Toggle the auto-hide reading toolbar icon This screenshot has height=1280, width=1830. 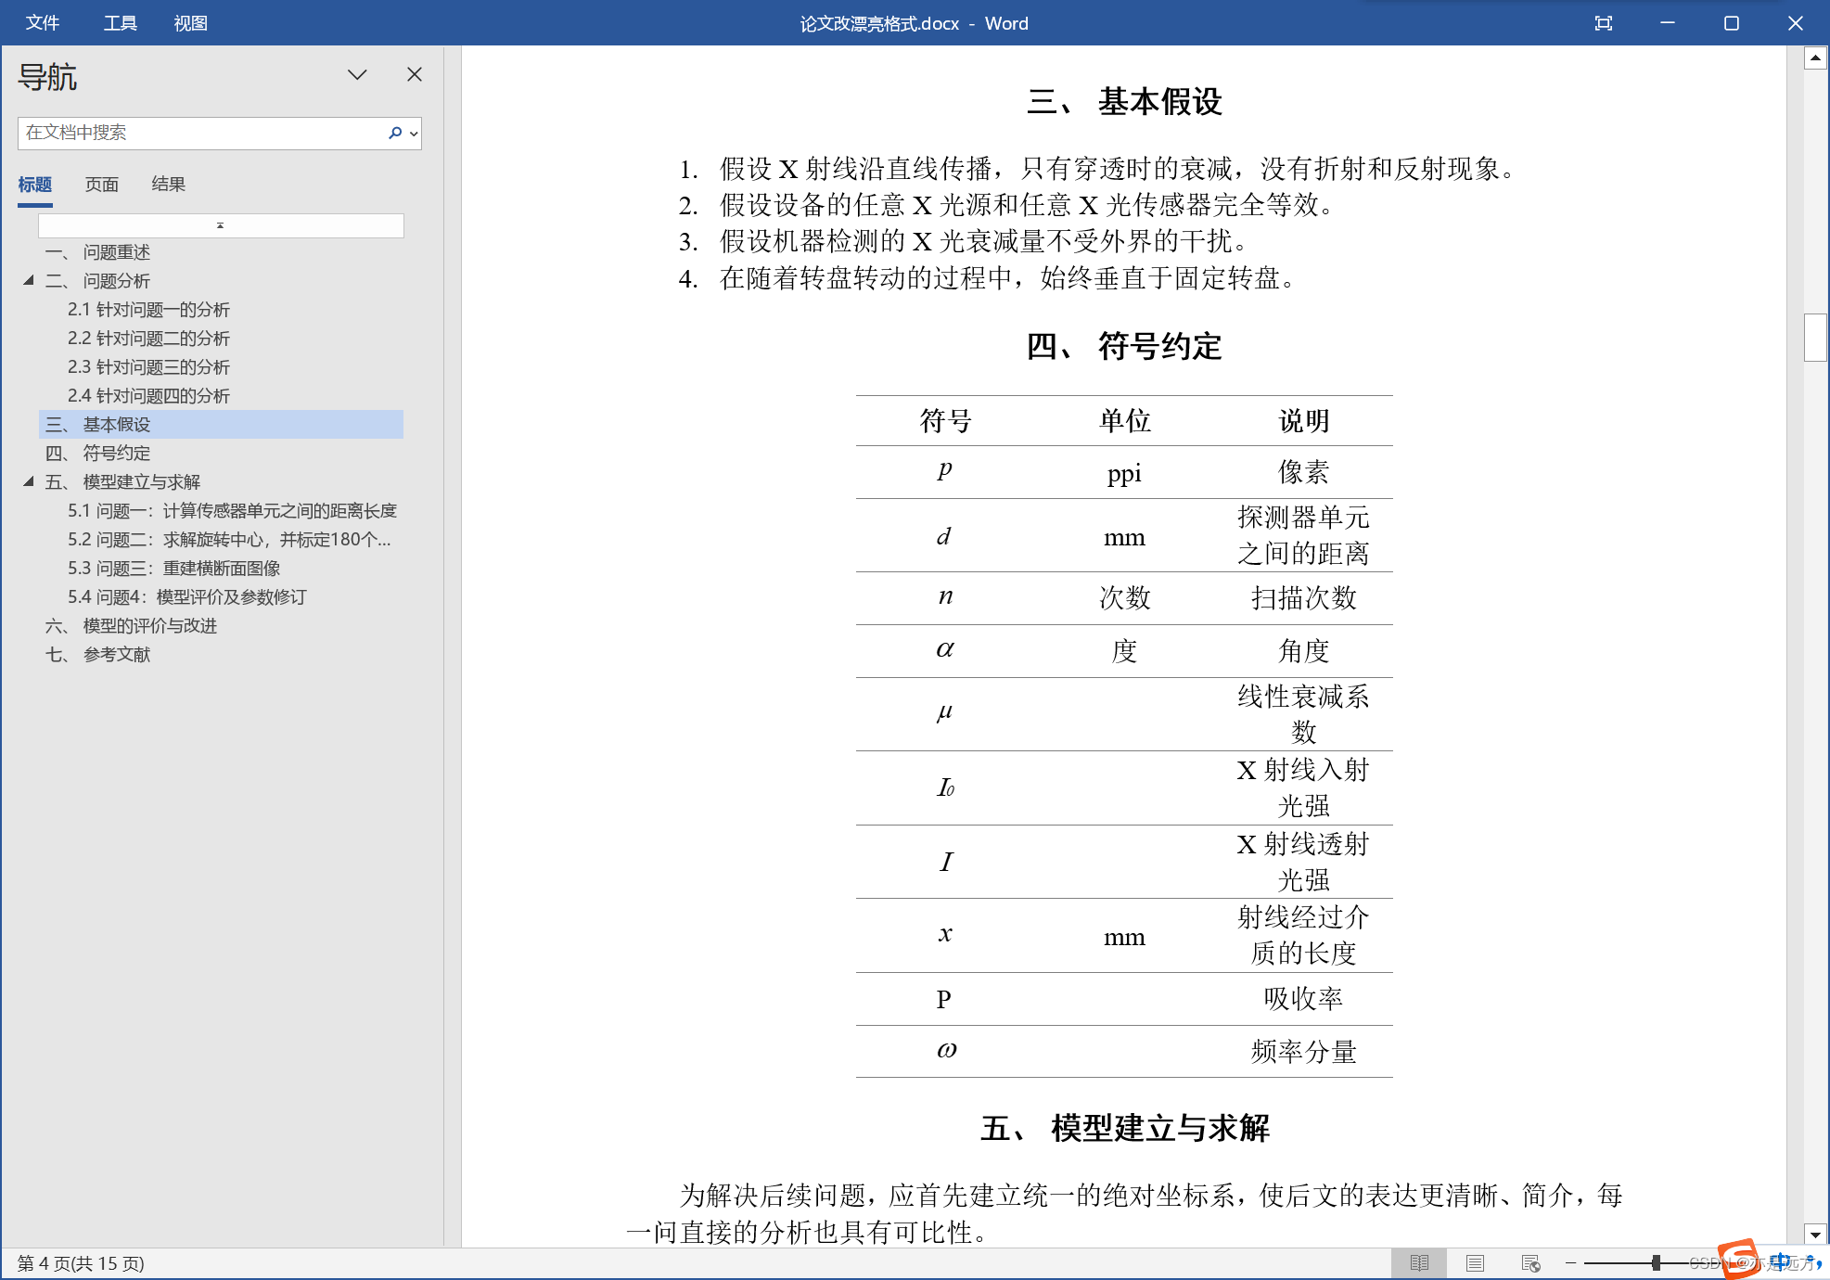[x=1603, y=23]
